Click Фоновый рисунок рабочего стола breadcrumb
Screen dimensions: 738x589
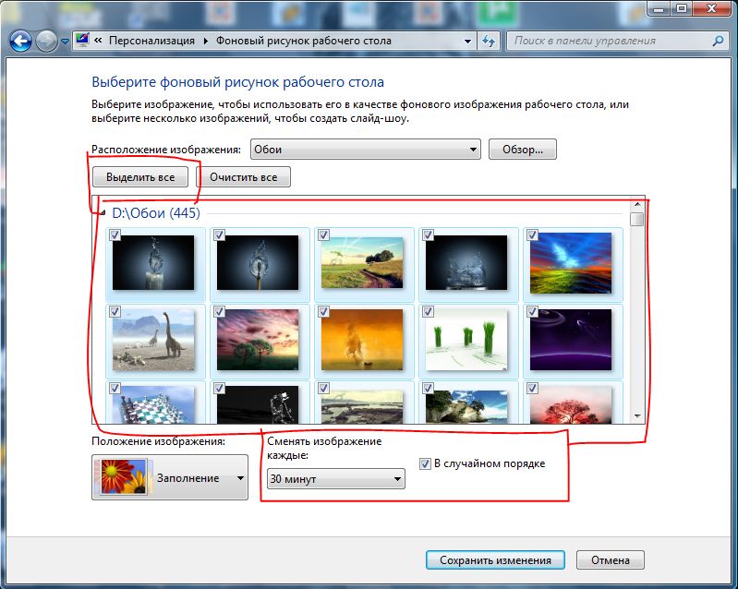pyautogui.click(x=304, y=41)
